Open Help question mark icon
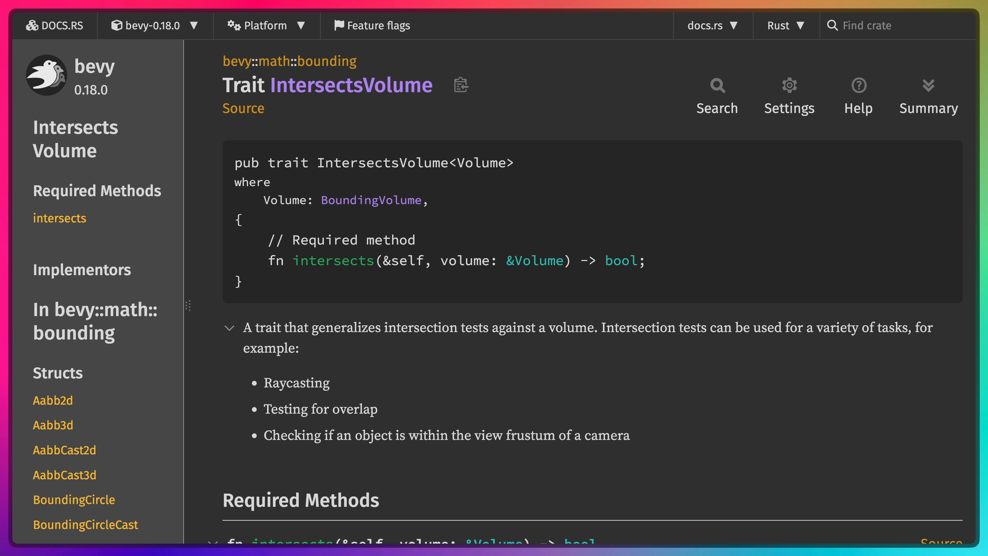This screenshot has height=556, width=988. tap(858, 85)
